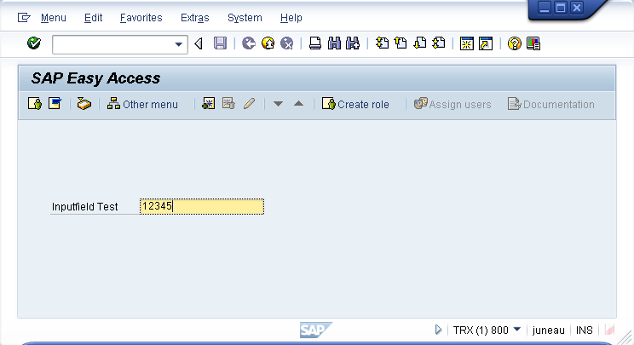Click the User Menu icon
This screenshot has width=634, height=345.
(x=35, y=104)
